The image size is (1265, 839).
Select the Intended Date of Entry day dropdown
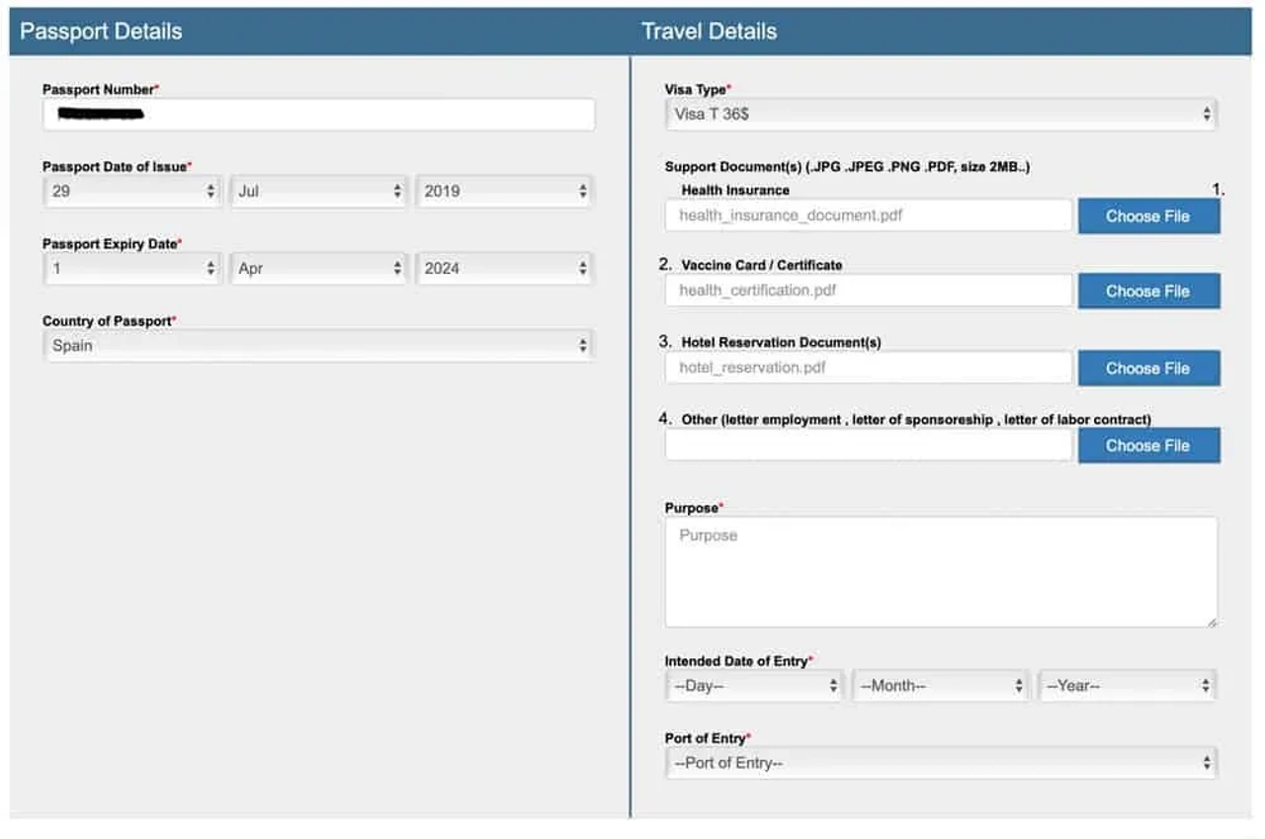click(x=754, y=685)
